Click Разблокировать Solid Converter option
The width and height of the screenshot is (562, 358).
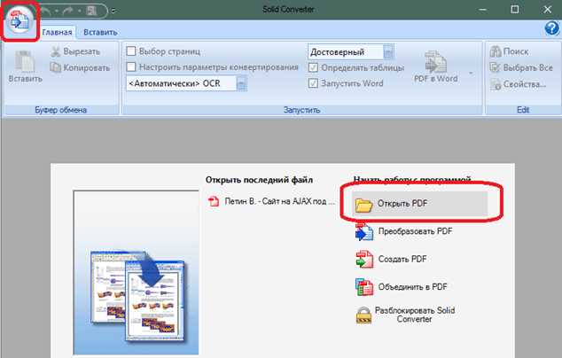(x=405, y=315)
